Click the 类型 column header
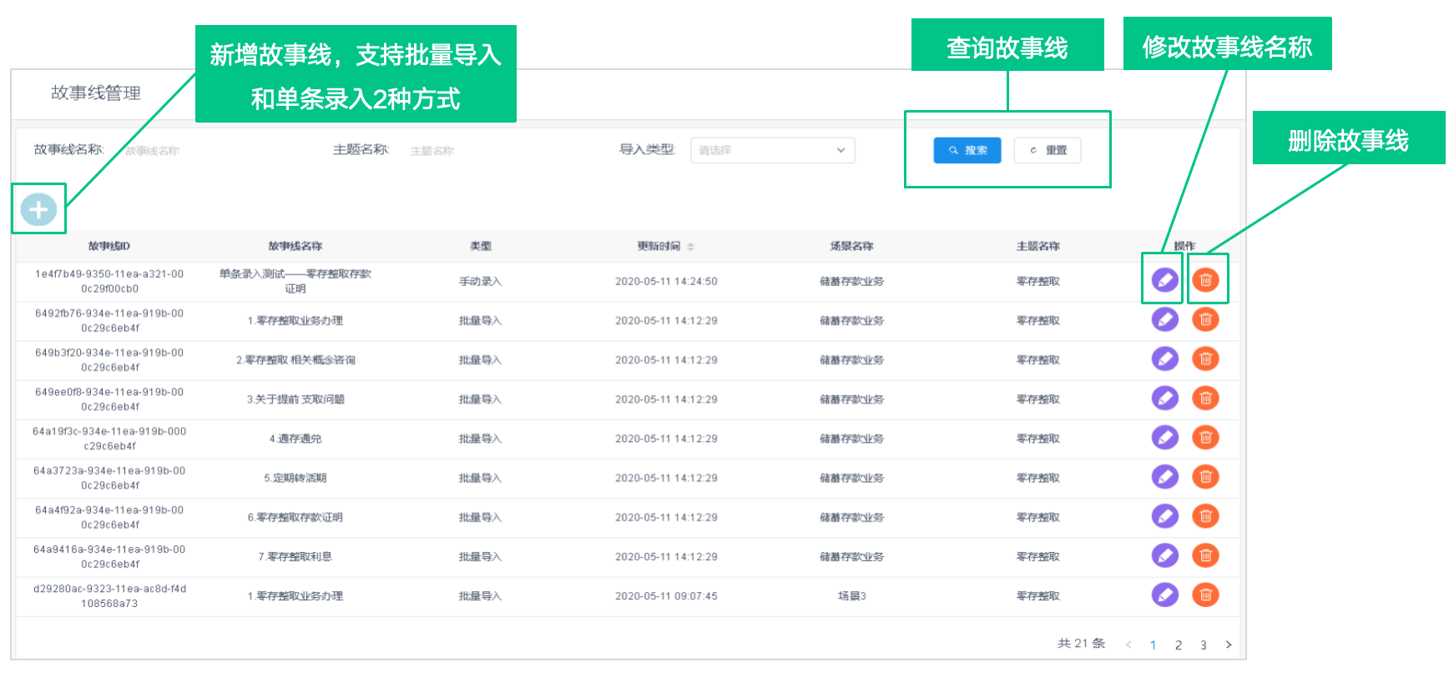1454x677 pixels. pyautogui.click(x=481, y=246)
